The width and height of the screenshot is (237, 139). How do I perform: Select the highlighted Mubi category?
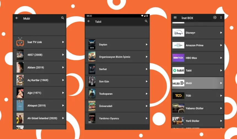click(x=198, y=83)
